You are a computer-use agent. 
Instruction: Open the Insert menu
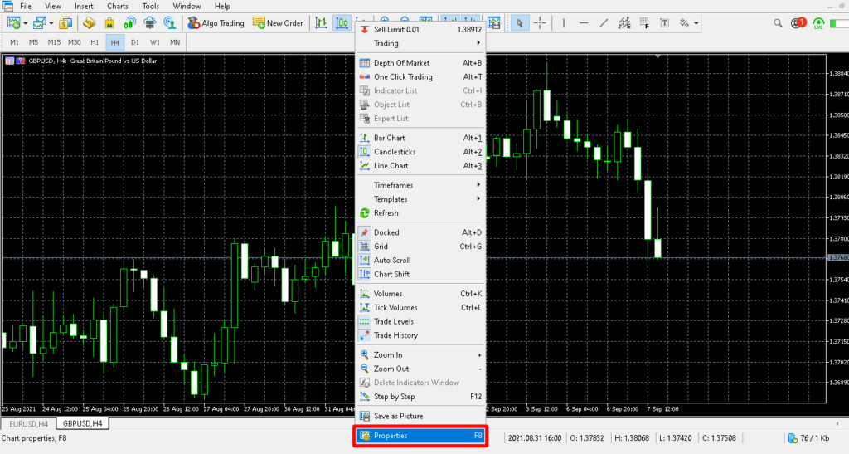coord(84,7)
